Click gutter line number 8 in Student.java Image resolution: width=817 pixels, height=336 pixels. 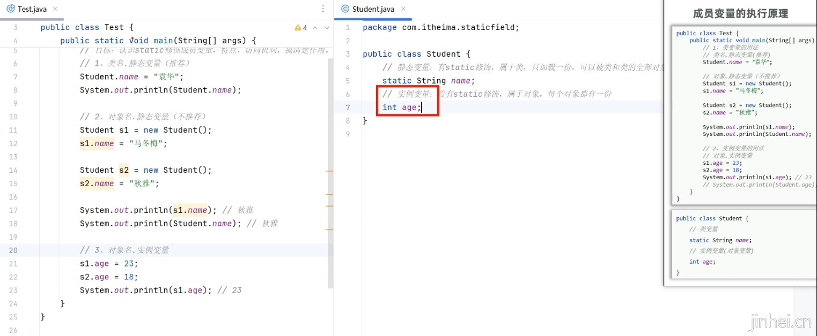click(348, 121)
